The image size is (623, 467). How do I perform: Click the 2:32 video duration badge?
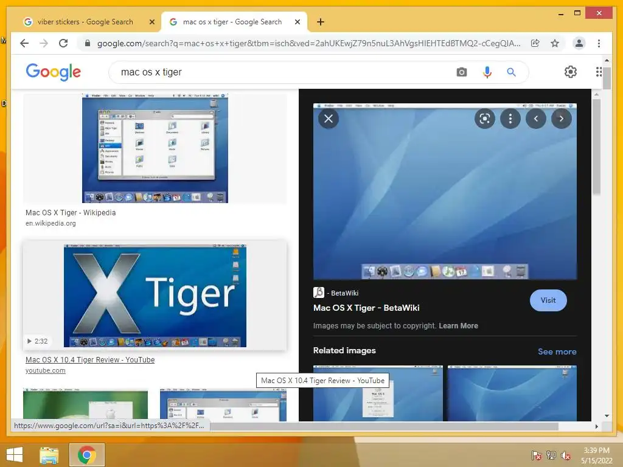(37, 342)
